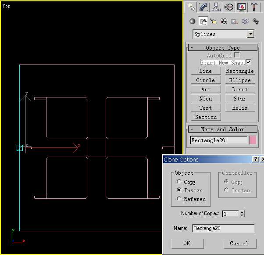Select the Space Warps category icon
Screen dimensions: 264x255
point(245,22)
